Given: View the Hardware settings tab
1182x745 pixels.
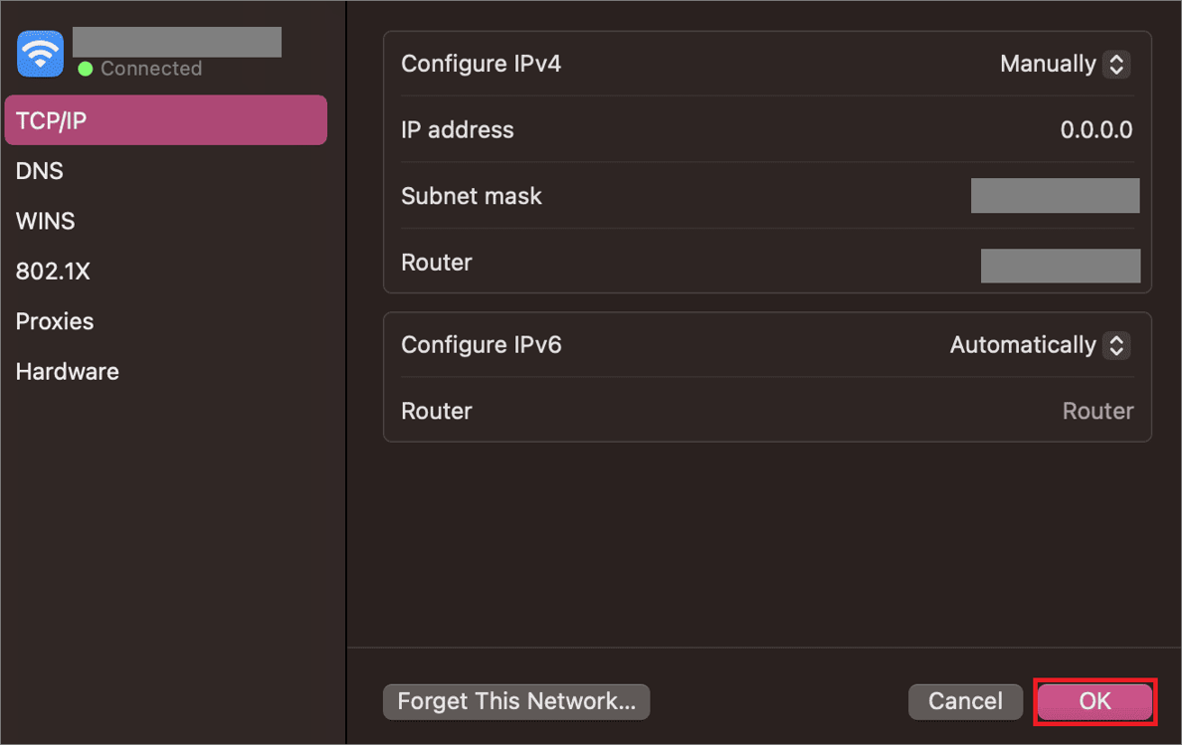Looking at the screenshot, I should 67,370.
